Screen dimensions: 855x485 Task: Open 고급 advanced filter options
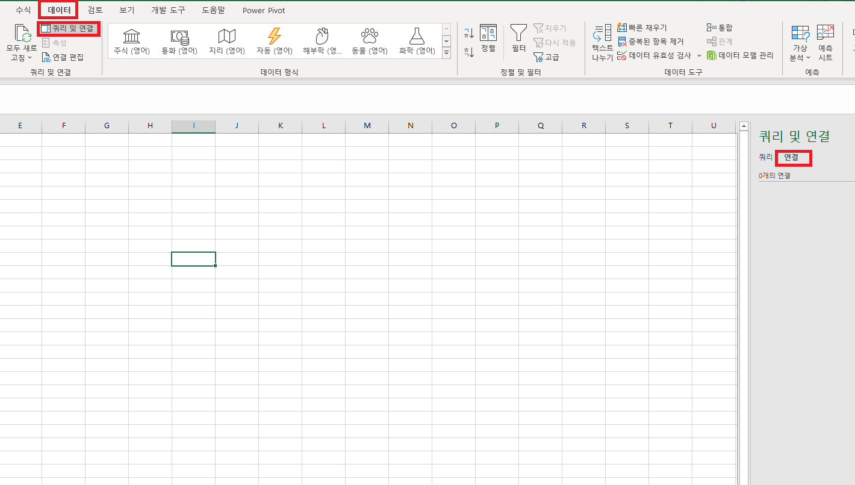click(546, 57)
